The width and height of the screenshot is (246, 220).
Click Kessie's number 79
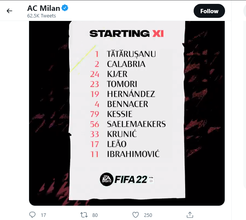(x=95, y=114)
